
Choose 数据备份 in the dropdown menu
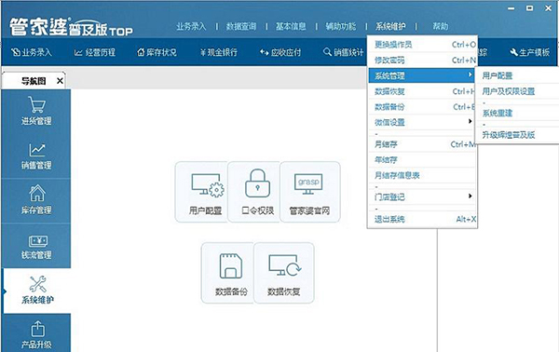click(422, 107)
